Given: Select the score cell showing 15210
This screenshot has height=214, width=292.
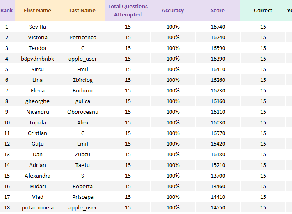Looking at the screenshot, I should 218,165.
